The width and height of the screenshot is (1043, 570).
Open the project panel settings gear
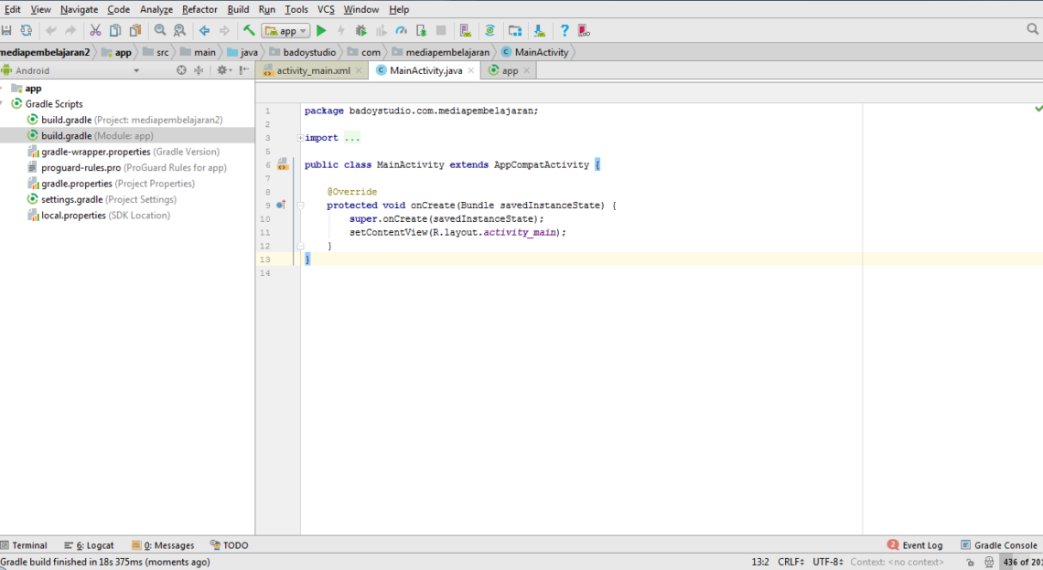click(221, 70)
